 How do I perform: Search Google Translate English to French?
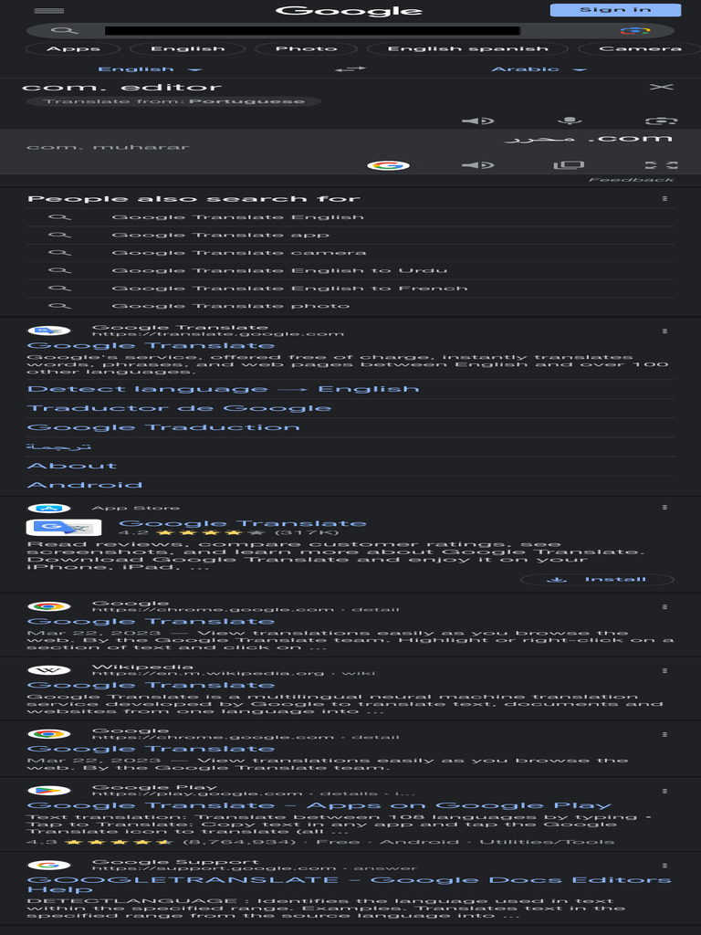tap(350, 289)
